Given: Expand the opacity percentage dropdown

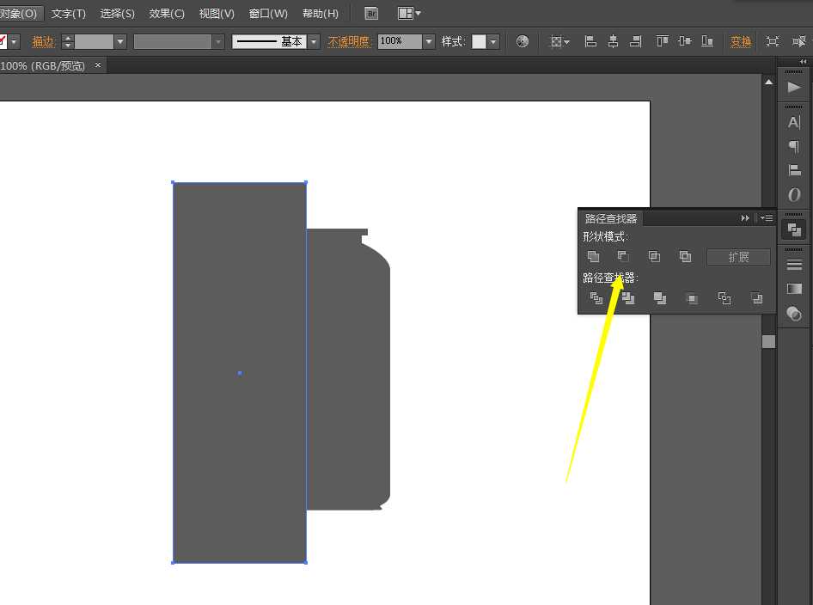Looking at the screenshot, I should [x=429, y=41].
